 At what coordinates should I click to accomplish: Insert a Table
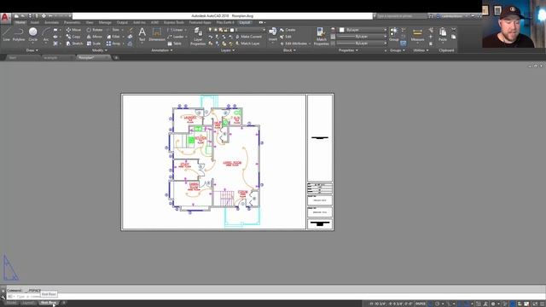(x=174, y=43)
